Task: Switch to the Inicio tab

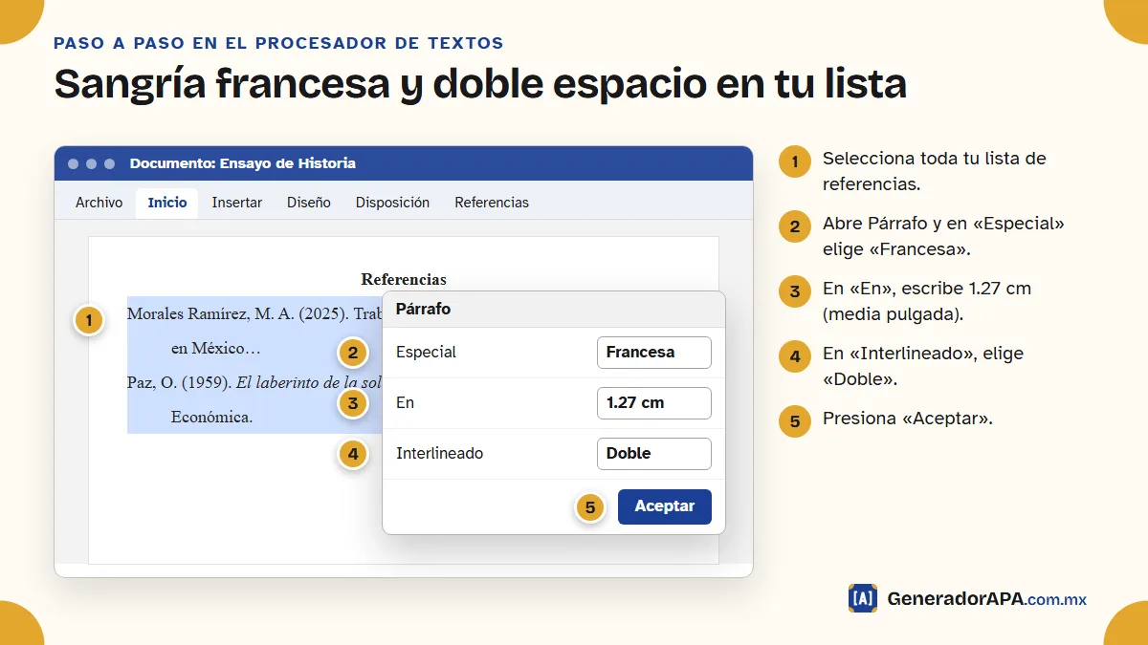Action: point(167,203)
